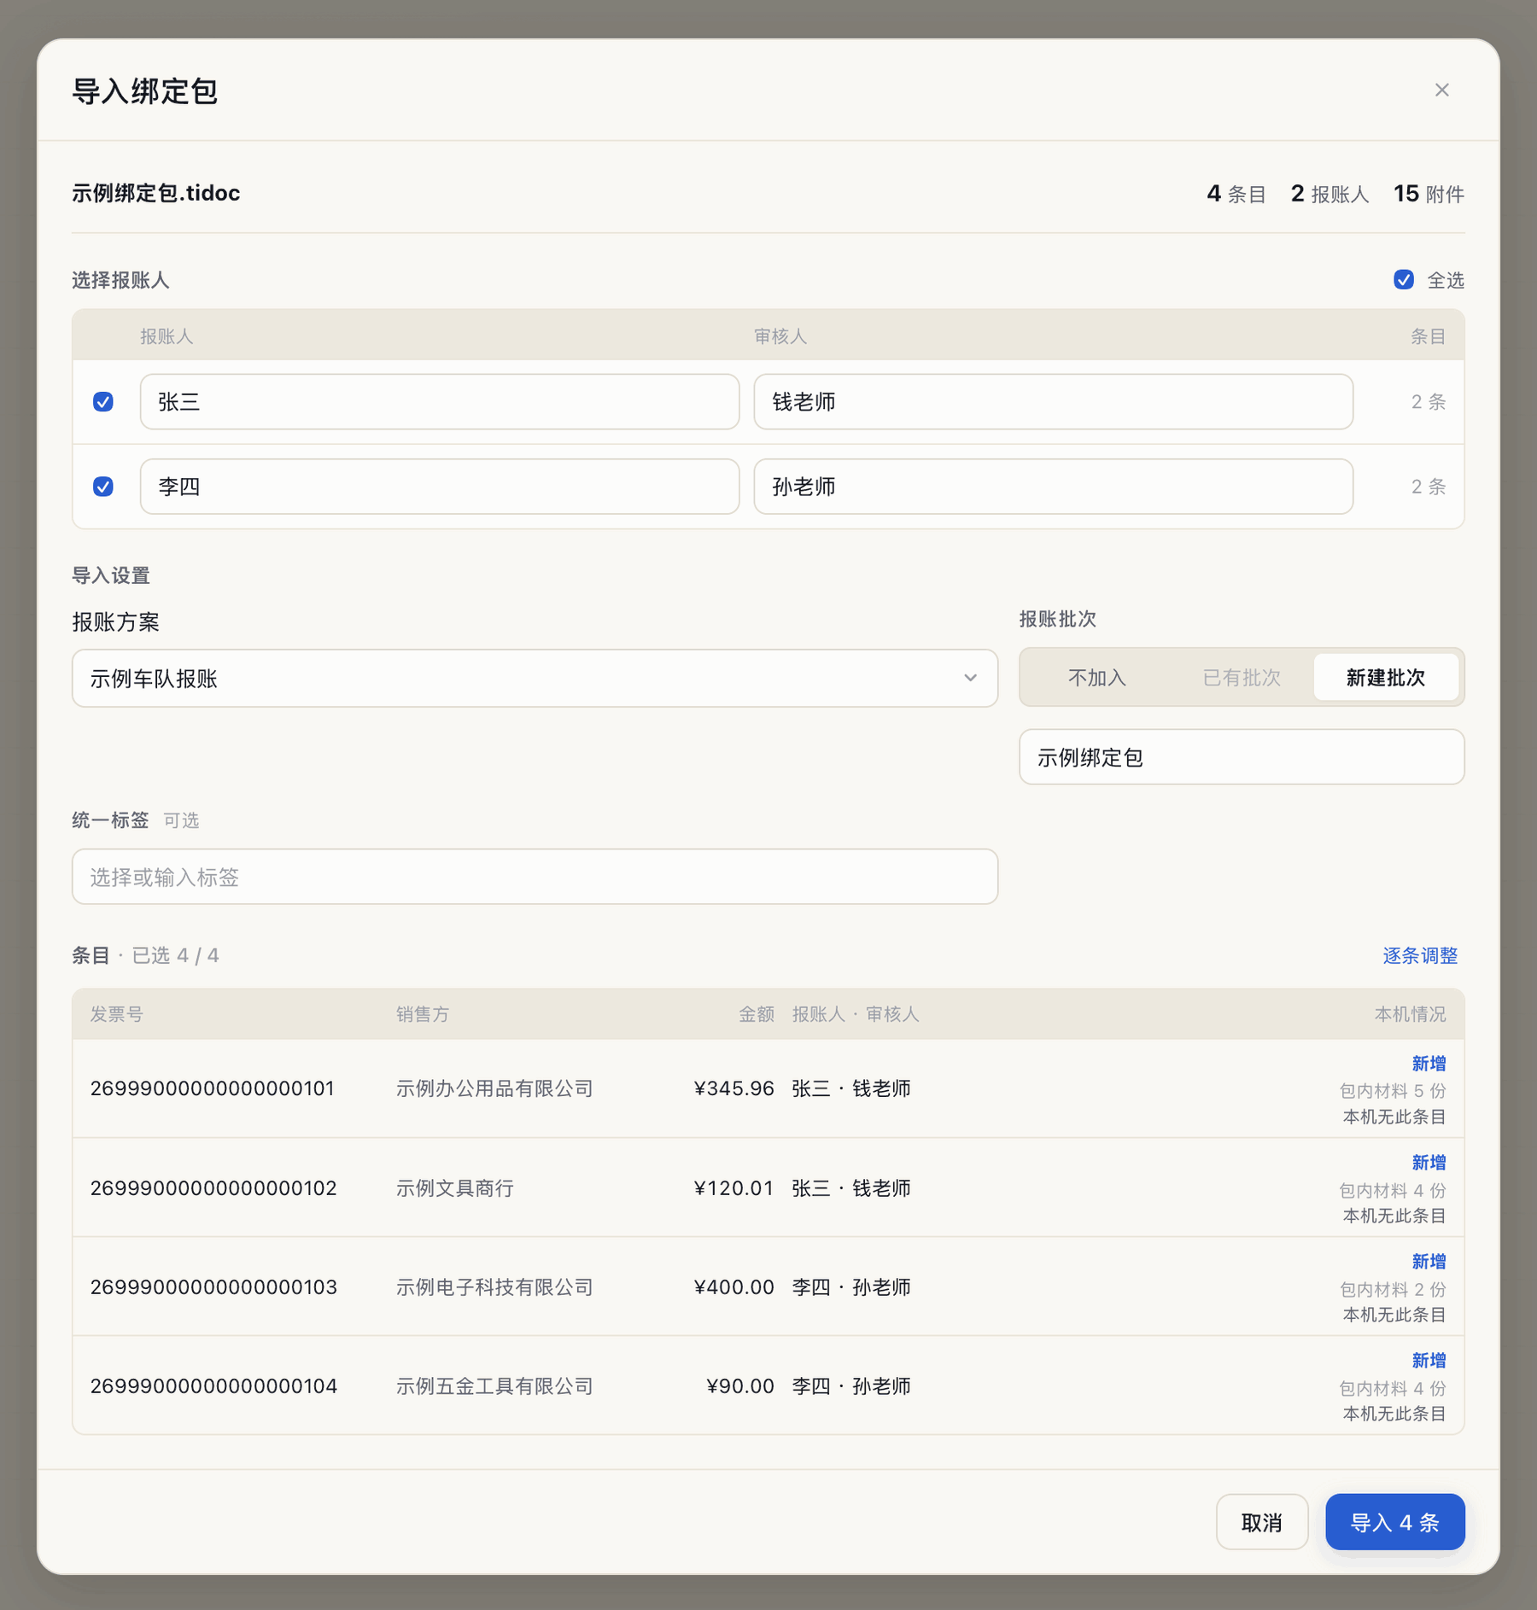Viewport: 1537px width, 1610px height.
Task: Click the 4 条目 count
Action: point(1236,194)
